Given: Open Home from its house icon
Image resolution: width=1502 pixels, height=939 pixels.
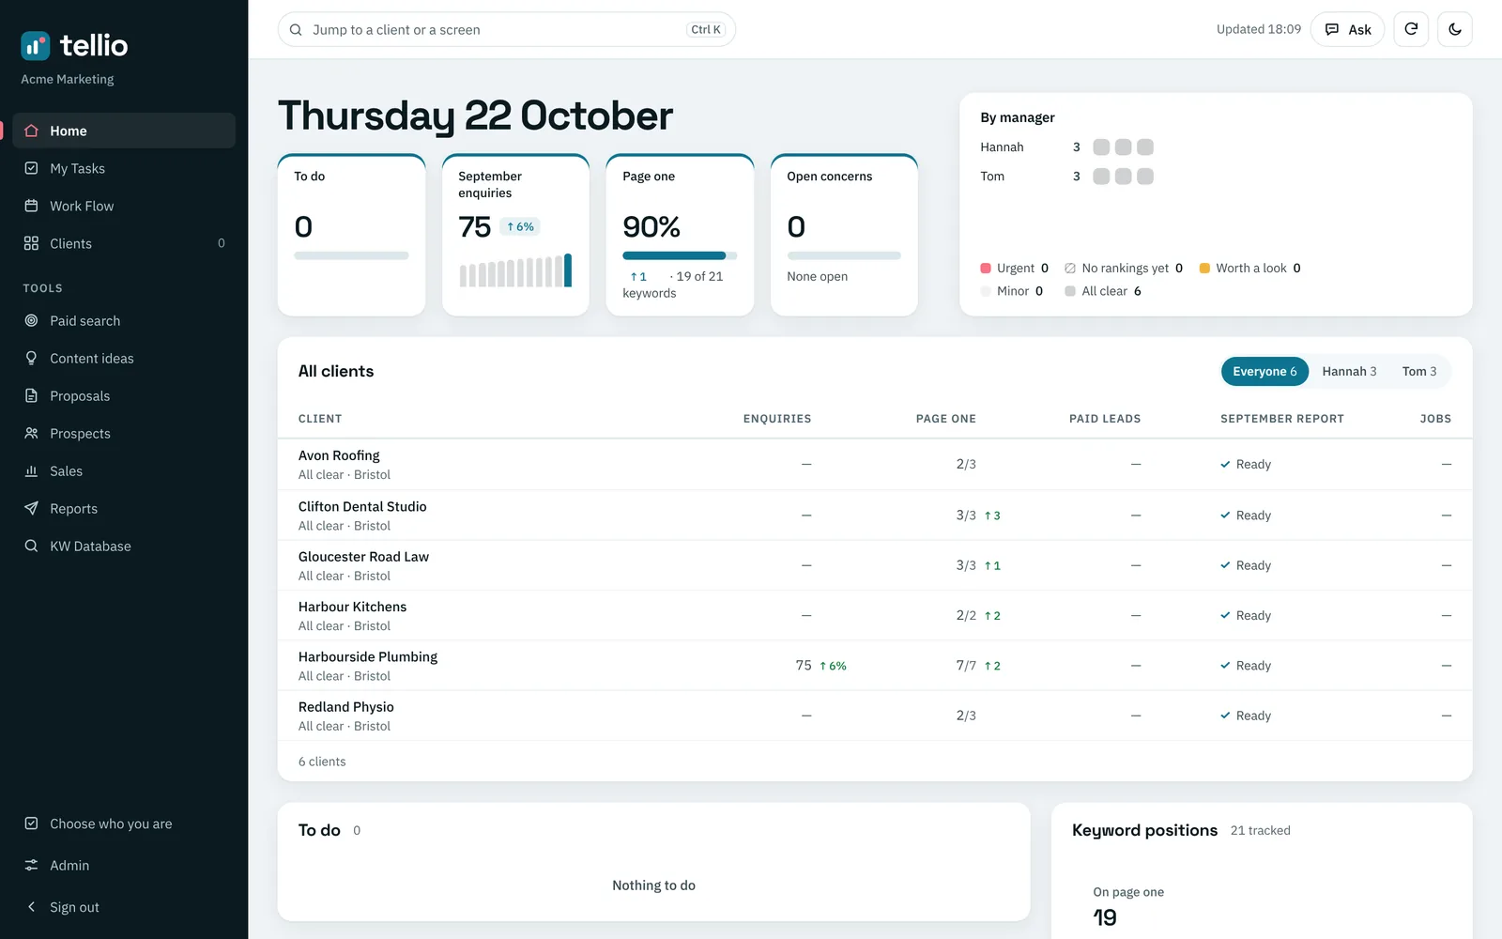Looking at the screenshot, I should pos(31,131).
